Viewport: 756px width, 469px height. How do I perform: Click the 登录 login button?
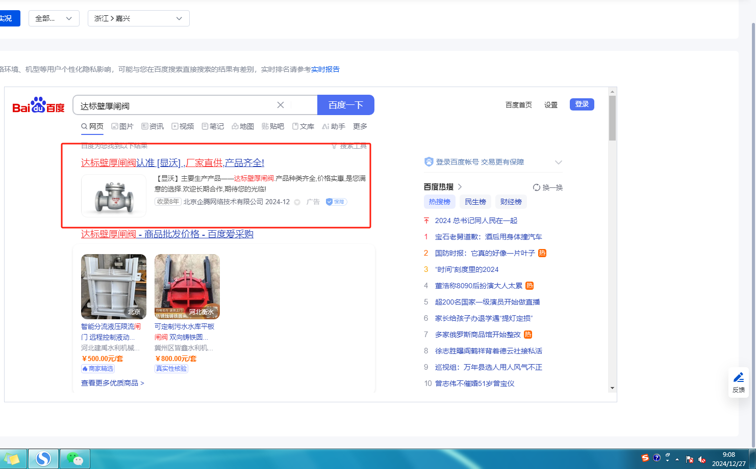pos(582,104)
